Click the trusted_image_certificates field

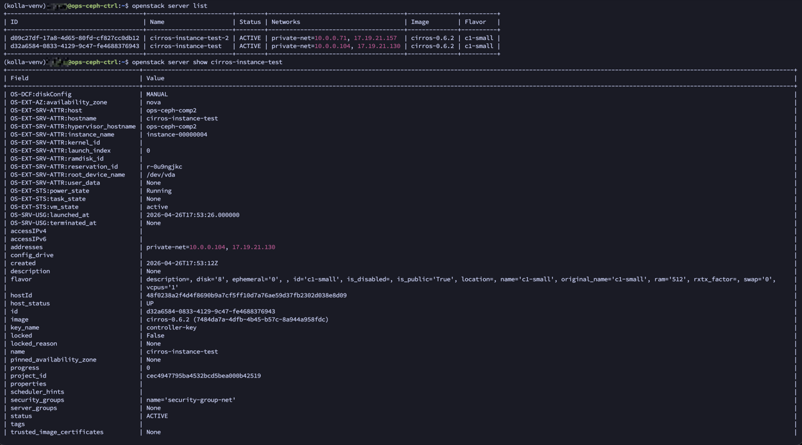pos(57,431)
